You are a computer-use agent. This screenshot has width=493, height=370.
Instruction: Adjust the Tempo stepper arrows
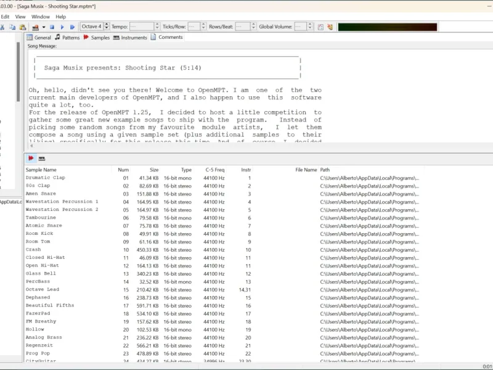pyautogui.click(x=157, y=27)
